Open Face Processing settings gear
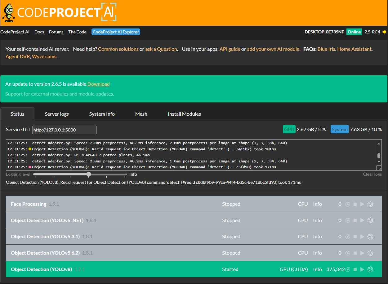This screenshot has width=388, height=284. pyautogui.click(x=370, y=204)
